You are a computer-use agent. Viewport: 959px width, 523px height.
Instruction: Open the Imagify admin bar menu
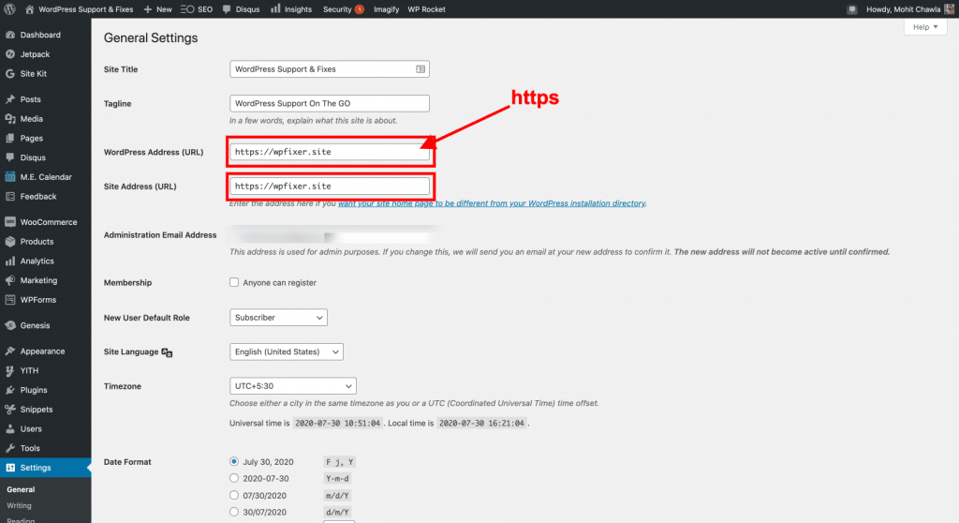tap(387, 9)
